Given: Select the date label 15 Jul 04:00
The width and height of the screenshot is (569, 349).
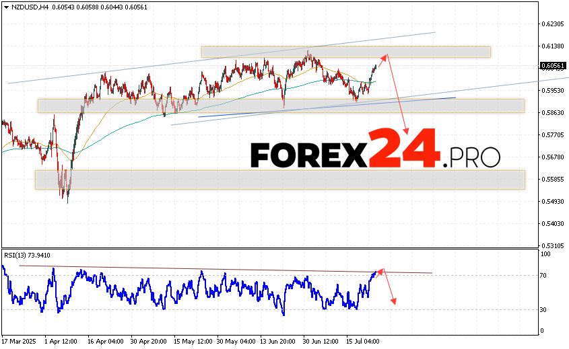Looking at the screenshot, I should [x=363, y=342].
